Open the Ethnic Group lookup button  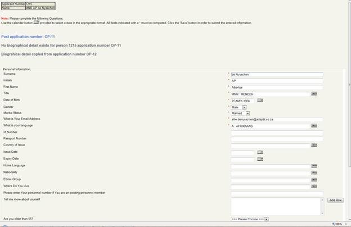coord(314,179)
